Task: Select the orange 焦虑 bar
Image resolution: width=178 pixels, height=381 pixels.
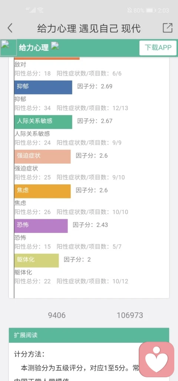Action: pos(43,191)
